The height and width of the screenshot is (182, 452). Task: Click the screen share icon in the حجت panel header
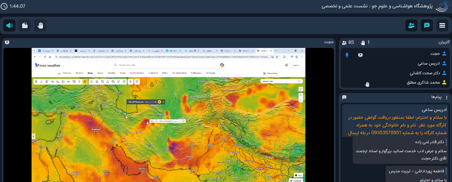[7, 42]
